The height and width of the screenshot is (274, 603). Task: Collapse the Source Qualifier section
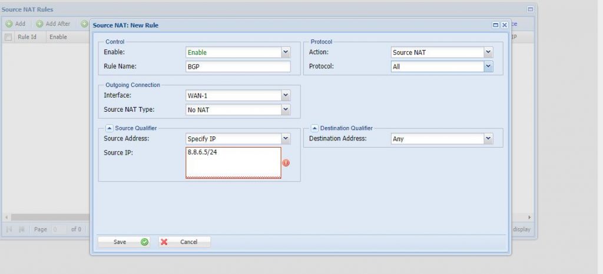(x=109, y=128)
